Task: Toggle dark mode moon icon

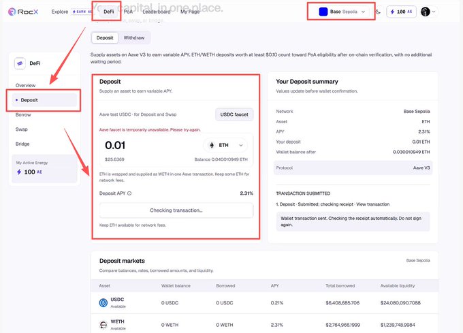Action: click(x=379, y=12)
